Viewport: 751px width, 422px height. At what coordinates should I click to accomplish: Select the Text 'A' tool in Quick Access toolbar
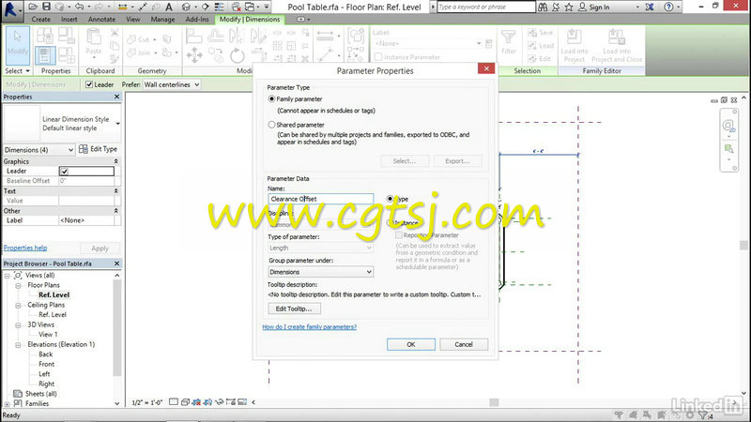[169, 7]
